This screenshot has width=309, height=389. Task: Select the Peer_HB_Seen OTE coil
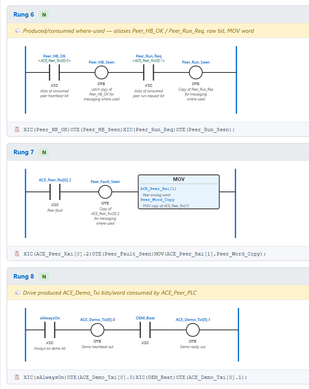101,72
